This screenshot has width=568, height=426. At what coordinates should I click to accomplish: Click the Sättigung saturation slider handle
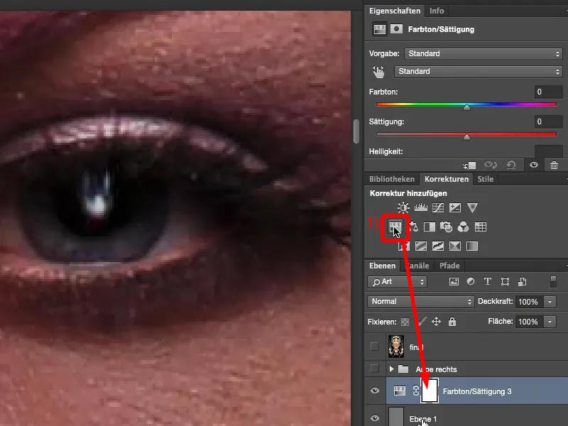(467, 137)
